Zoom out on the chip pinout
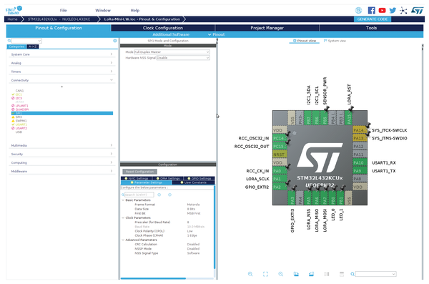 pos(281,274)
